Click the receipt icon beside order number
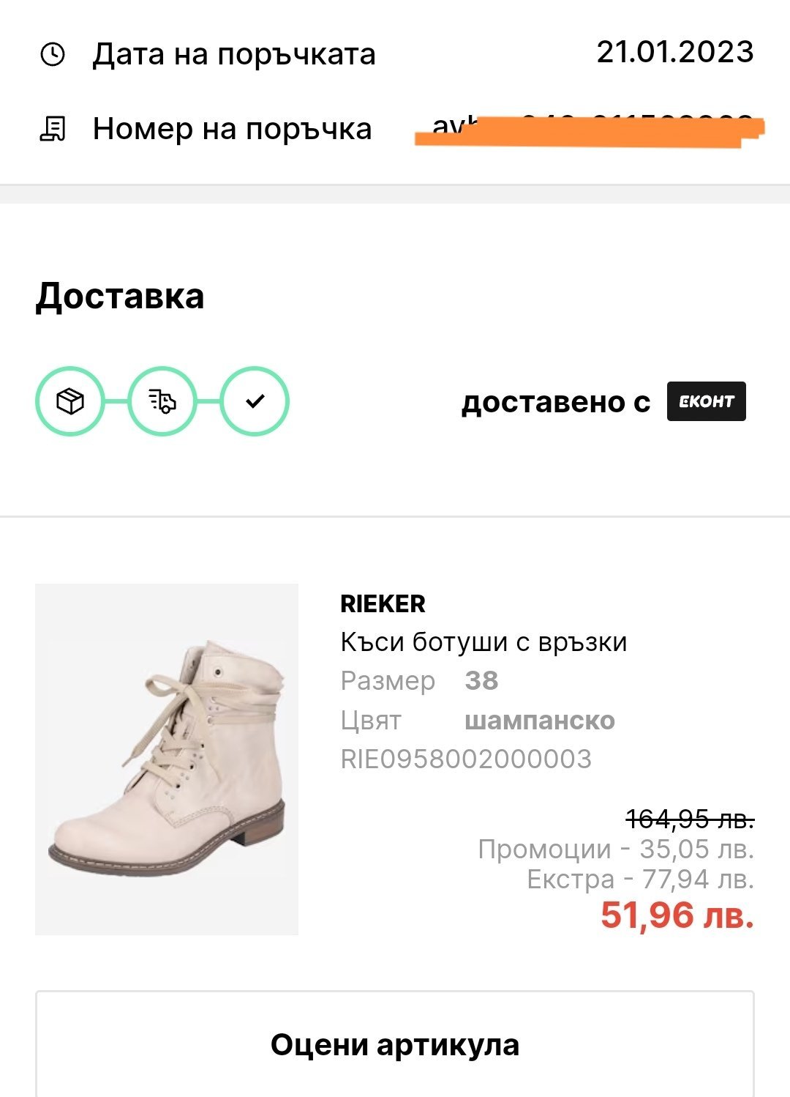Screen dimensions: 790x1097 coord(53,129)
